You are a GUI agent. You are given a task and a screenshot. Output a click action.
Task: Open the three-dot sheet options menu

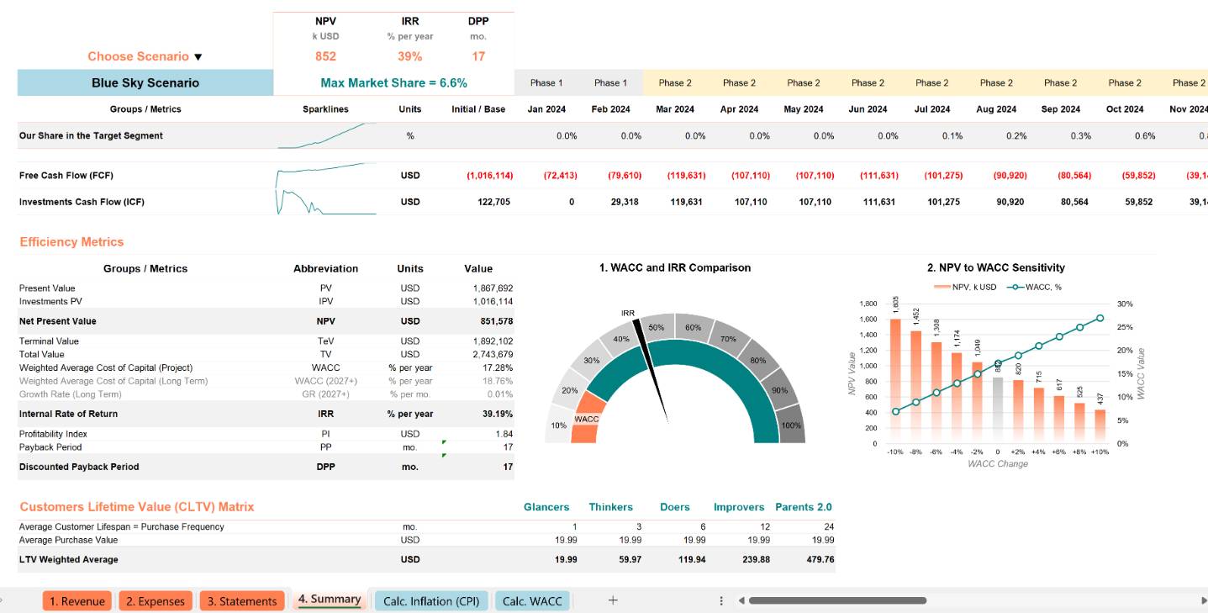[x=721, y=600]
